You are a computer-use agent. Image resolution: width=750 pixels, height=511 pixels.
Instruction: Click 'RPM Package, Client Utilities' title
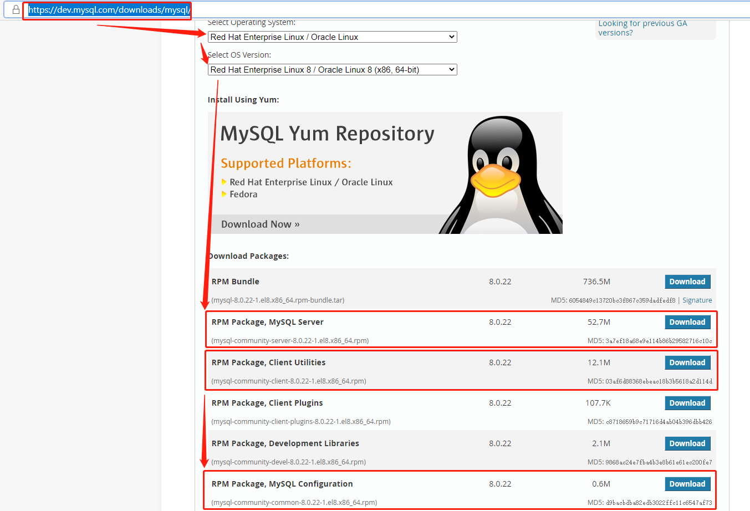point(268,362)
